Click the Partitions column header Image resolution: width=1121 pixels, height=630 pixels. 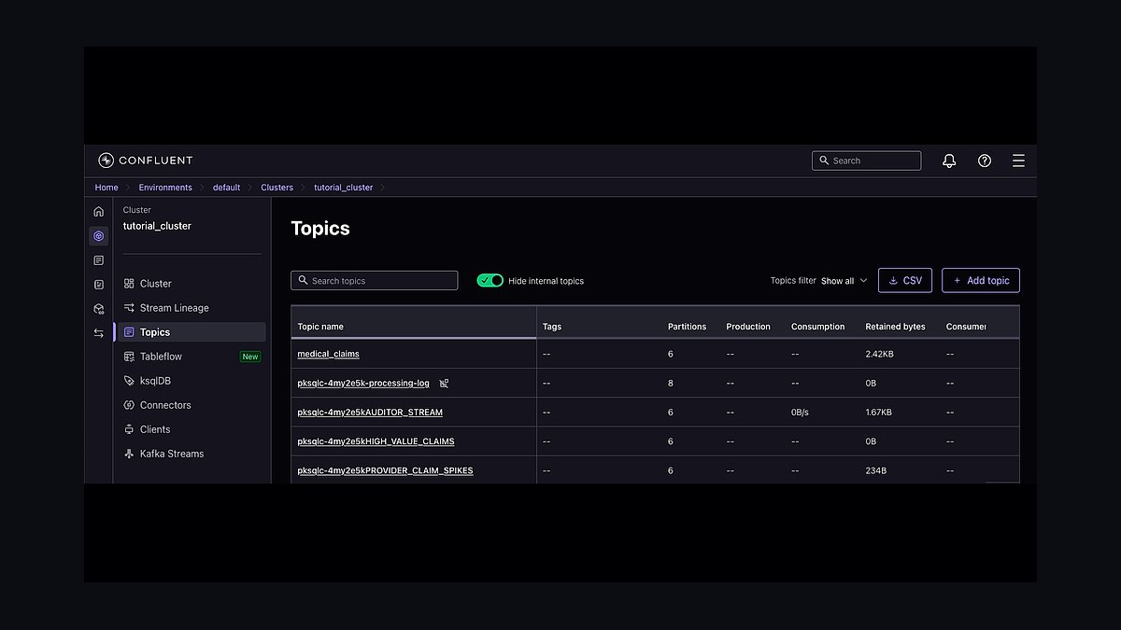click(x=687, y=327)
